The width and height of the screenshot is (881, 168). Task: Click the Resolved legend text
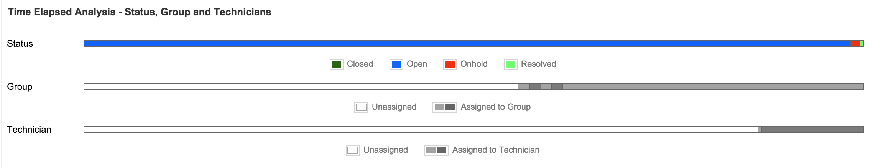[538, 64]
